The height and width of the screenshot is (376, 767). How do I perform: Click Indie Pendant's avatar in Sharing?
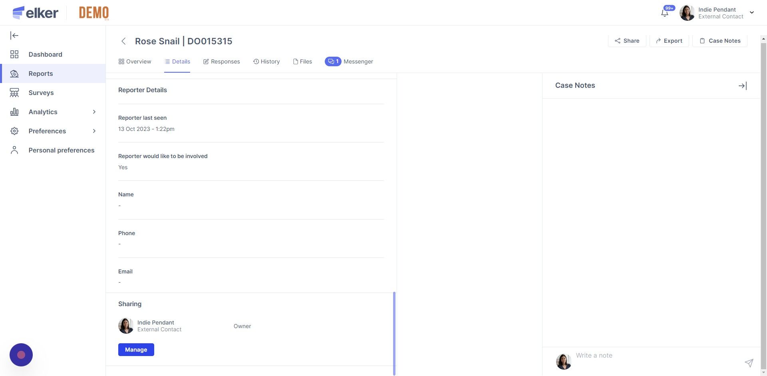coord(126,326)
